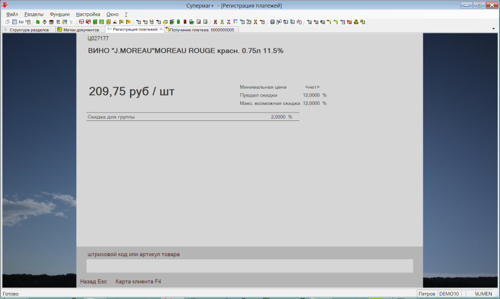Click the blue line with dollar icon
The image size is (500, 299).
236,22
